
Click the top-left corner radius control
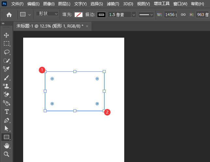click(x=52, y=79)
